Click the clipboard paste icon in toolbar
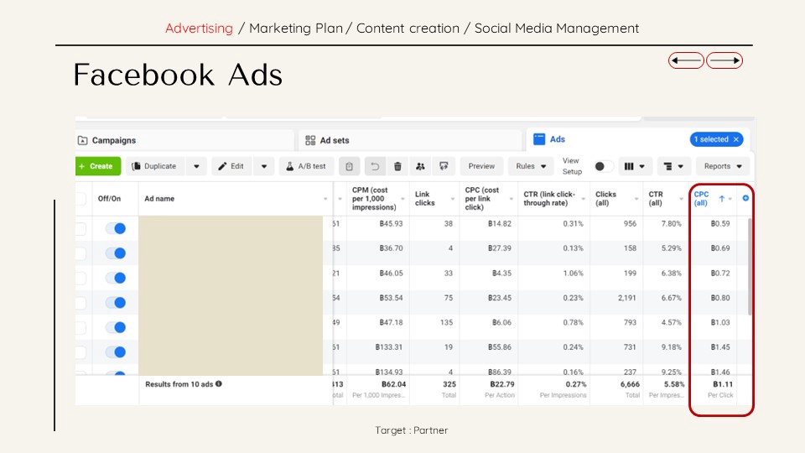This screenshot has width=805, height=453. [349, 166]
